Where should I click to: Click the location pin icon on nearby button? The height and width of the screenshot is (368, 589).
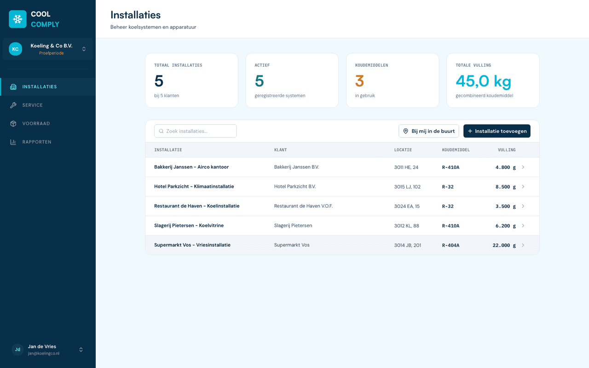click(x=406, y=131)
